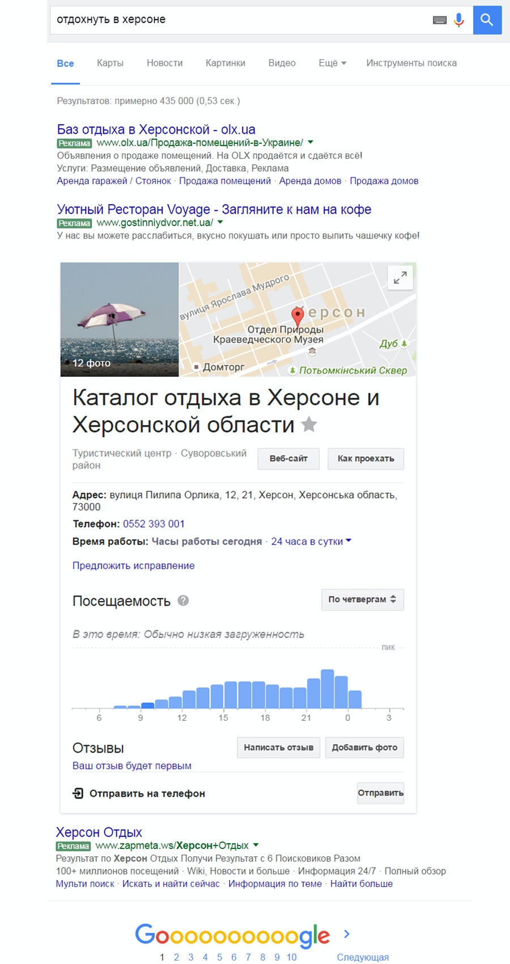The height and width of the screenshot is (964, 510).
Task: Switch to the Картинки tab
Action: point(226,63)
